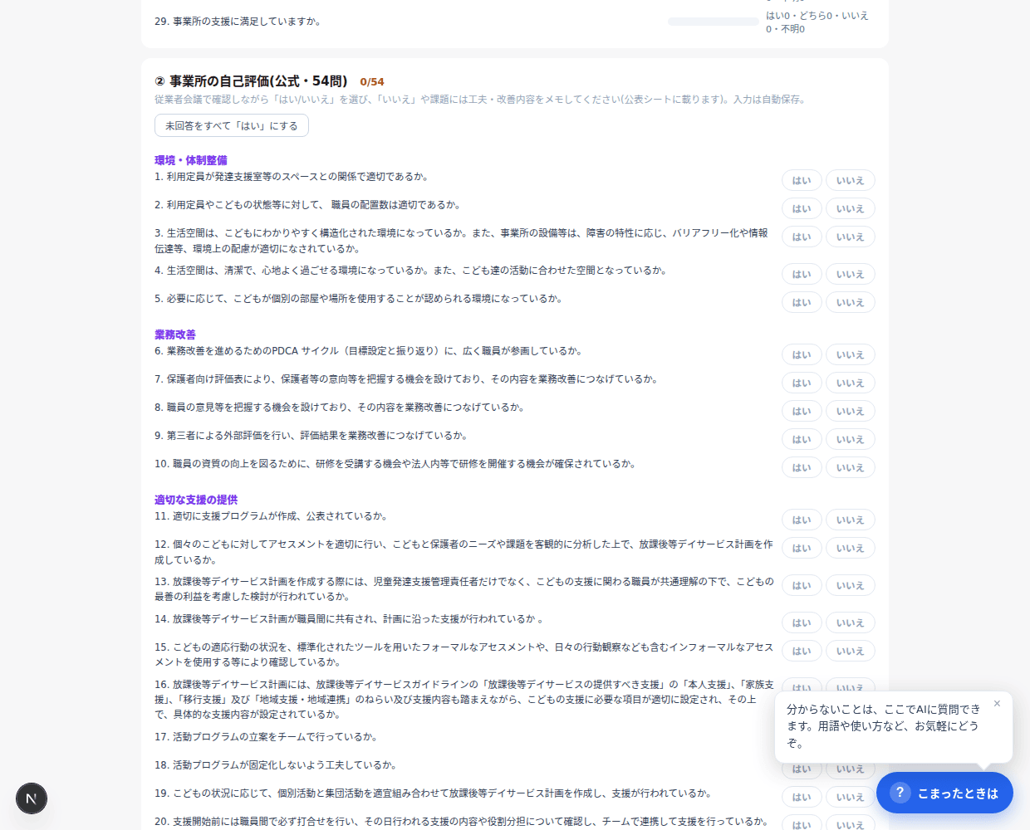Pick いいえ for question 5 個別の部屋
The image size is (1030, 830).
click(850, 302)
